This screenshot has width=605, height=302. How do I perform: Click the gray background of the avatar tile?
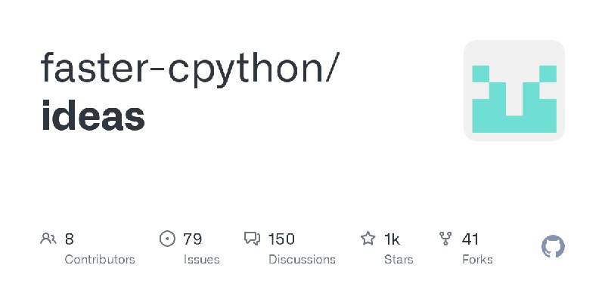[x=514, y=52]
